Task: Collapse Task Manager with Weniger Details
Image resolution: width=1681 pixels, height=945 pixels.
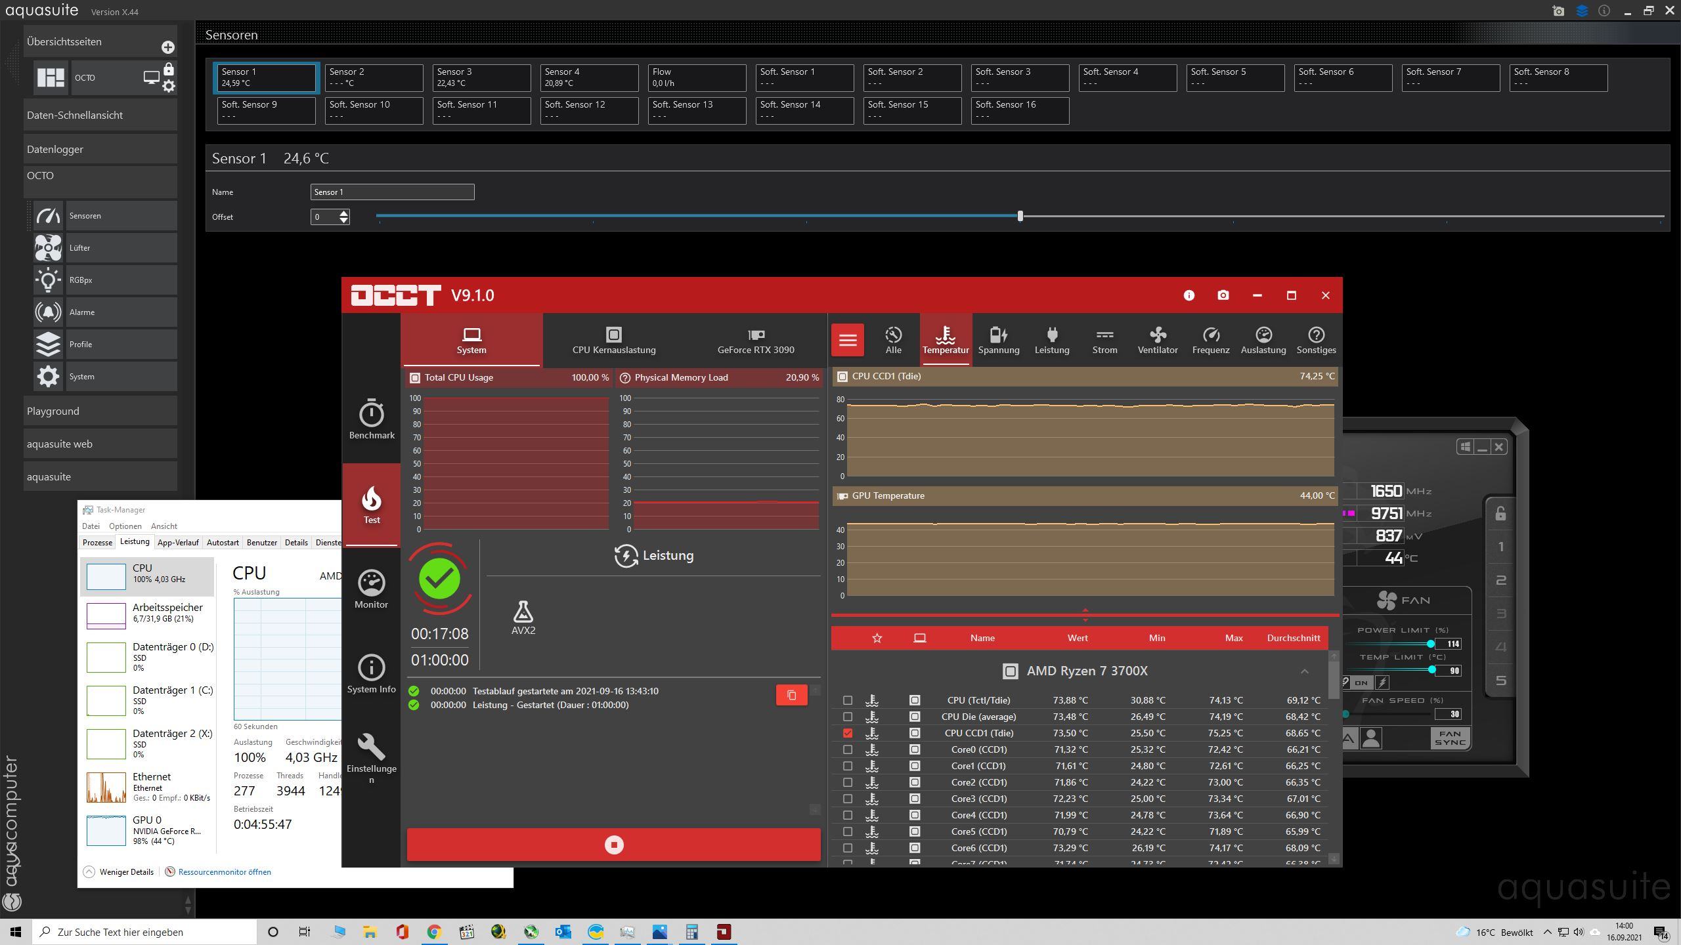Action: (119, 872)
